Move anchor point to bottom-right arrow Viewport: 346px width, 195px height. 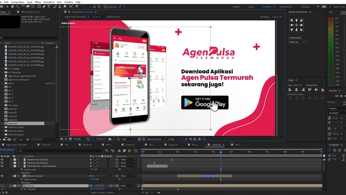pos(301,29)
